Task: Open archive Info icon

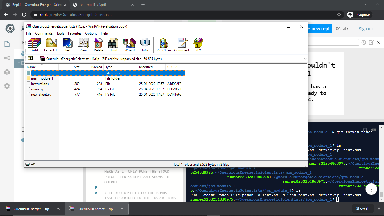Action: (145, 44)
